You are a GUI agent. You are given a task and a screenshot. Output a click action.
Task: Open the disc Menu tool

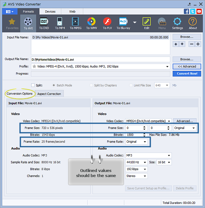click(162, 24)
